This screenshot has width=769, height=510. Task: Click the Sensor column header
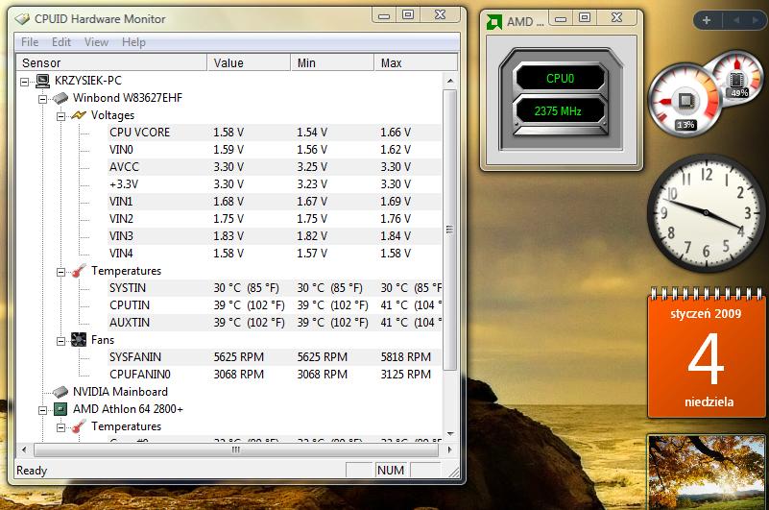[x=111, y=62]
